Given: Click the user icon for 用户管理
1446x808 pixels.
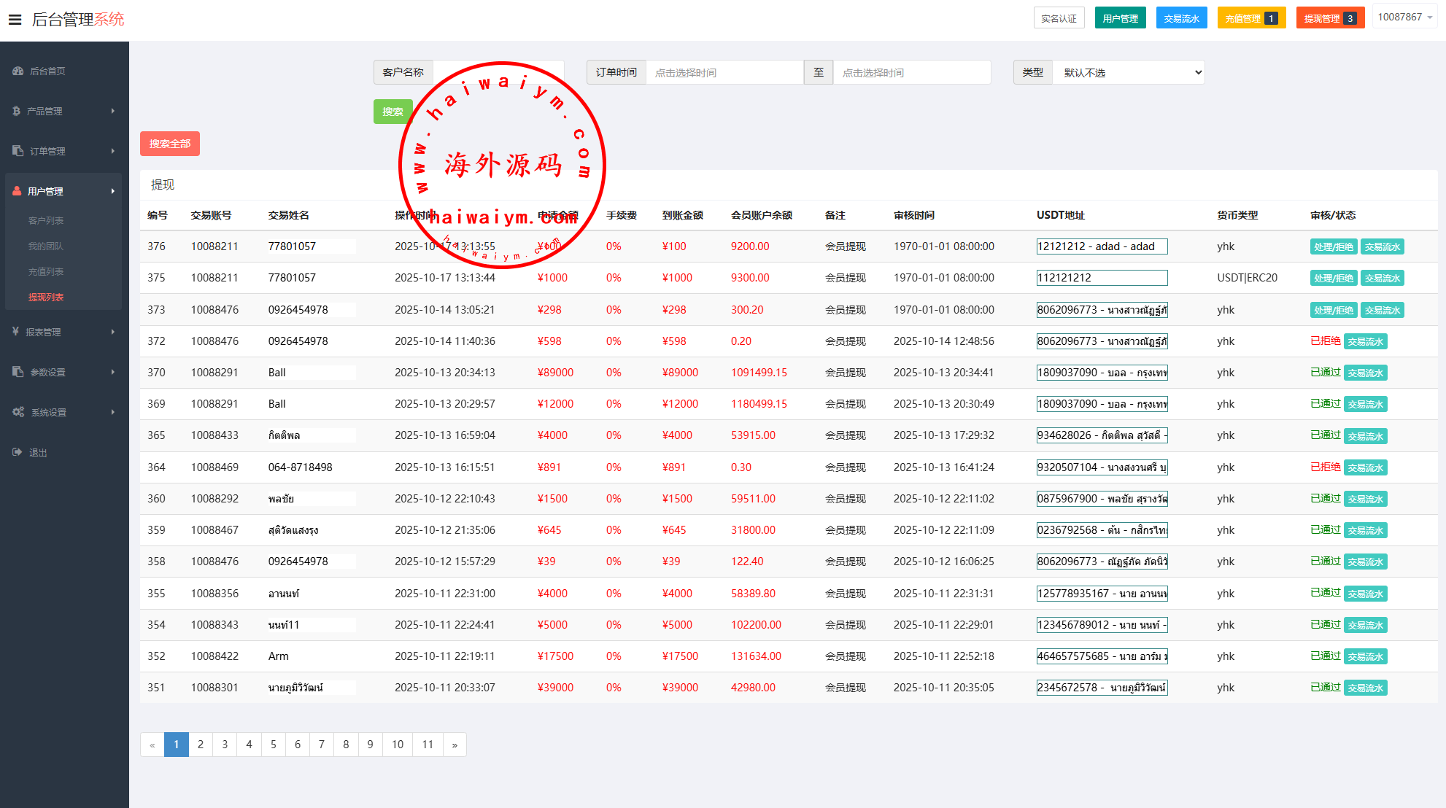Looking at the screenshot, I should 17,191.
